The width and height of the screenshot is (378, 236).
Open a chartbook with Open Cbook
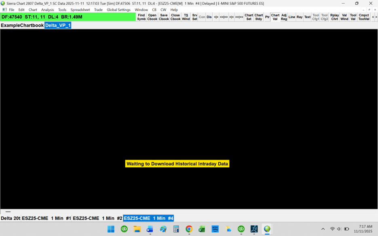click(x=152, y=17)
